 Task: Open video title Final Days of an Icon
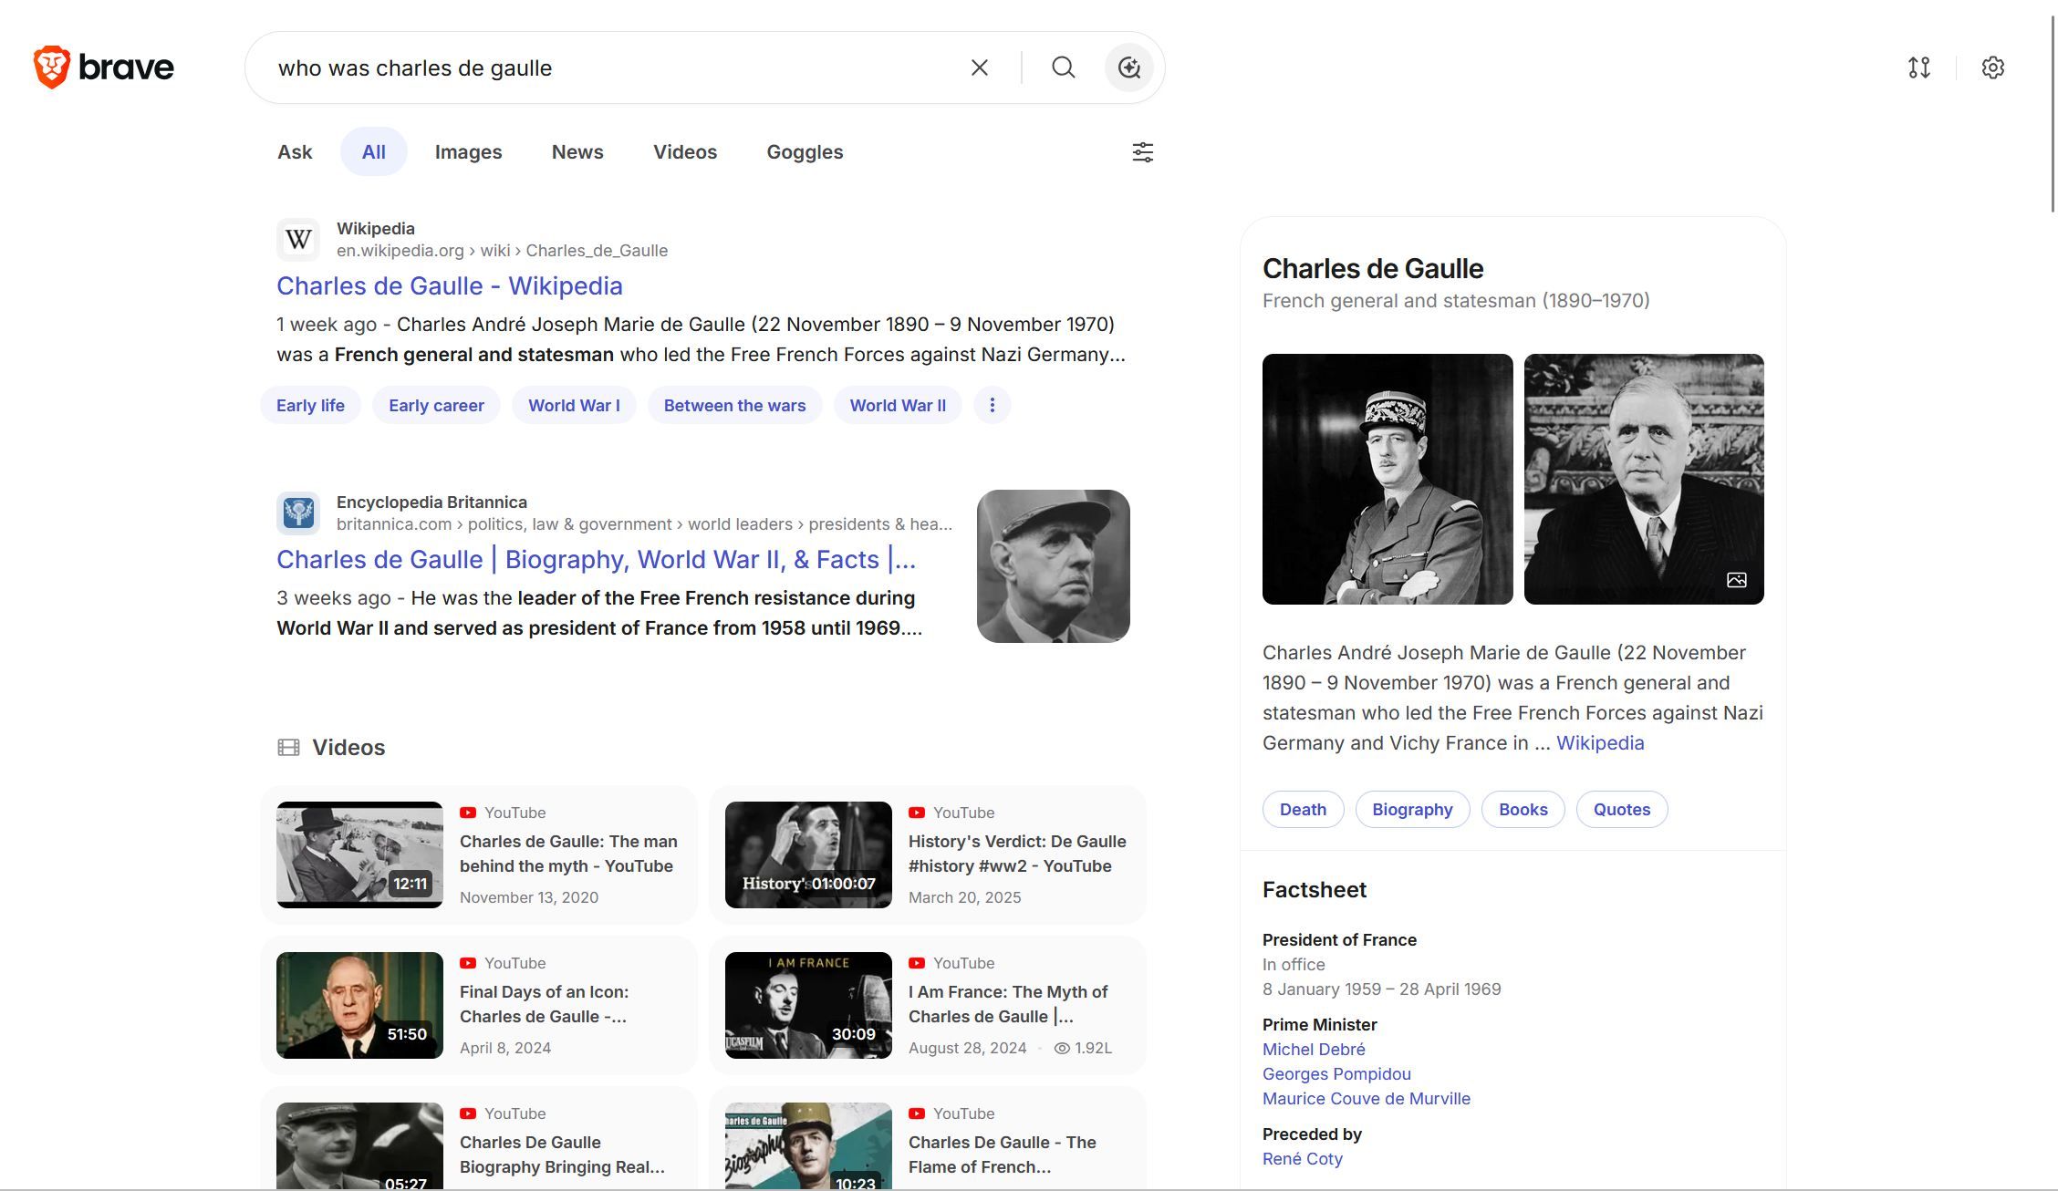544,1004
